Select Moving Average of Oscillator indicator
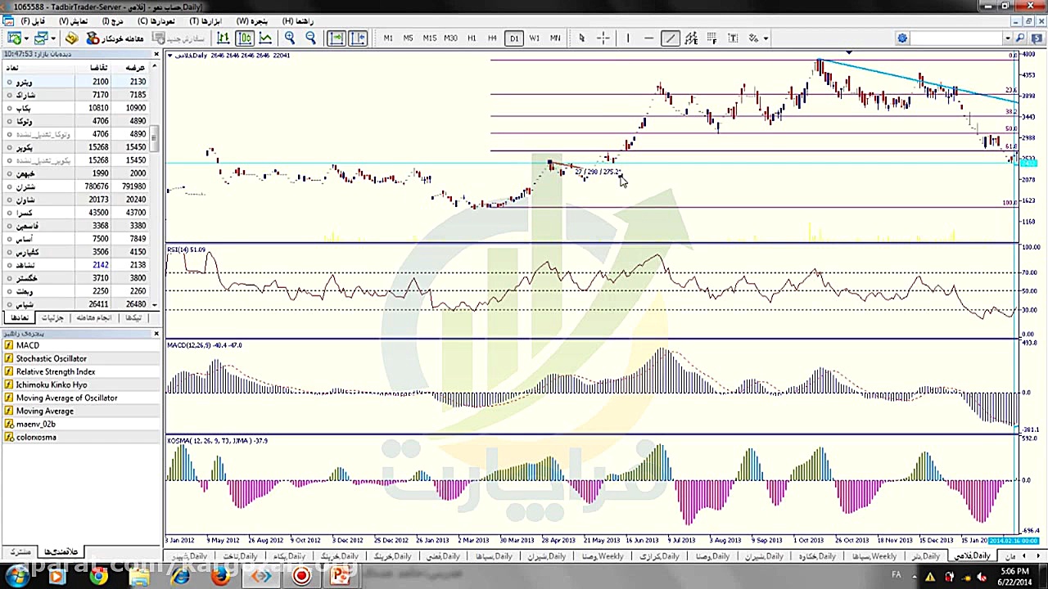Image resolution: width=1048 pixels, height=589 pixels. pos(66,398)
